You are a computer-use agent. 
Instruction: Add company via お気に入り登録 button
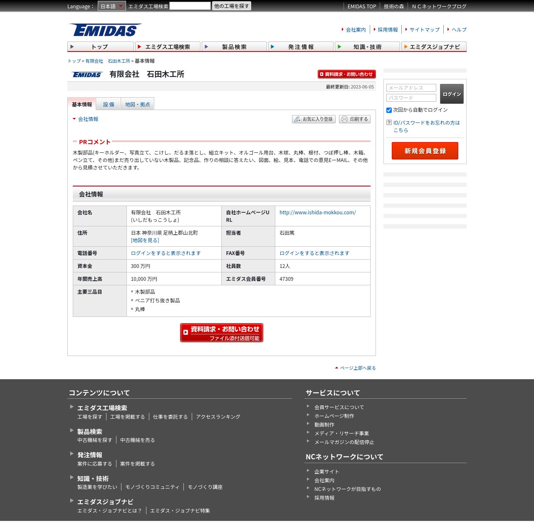pos(314,119)
